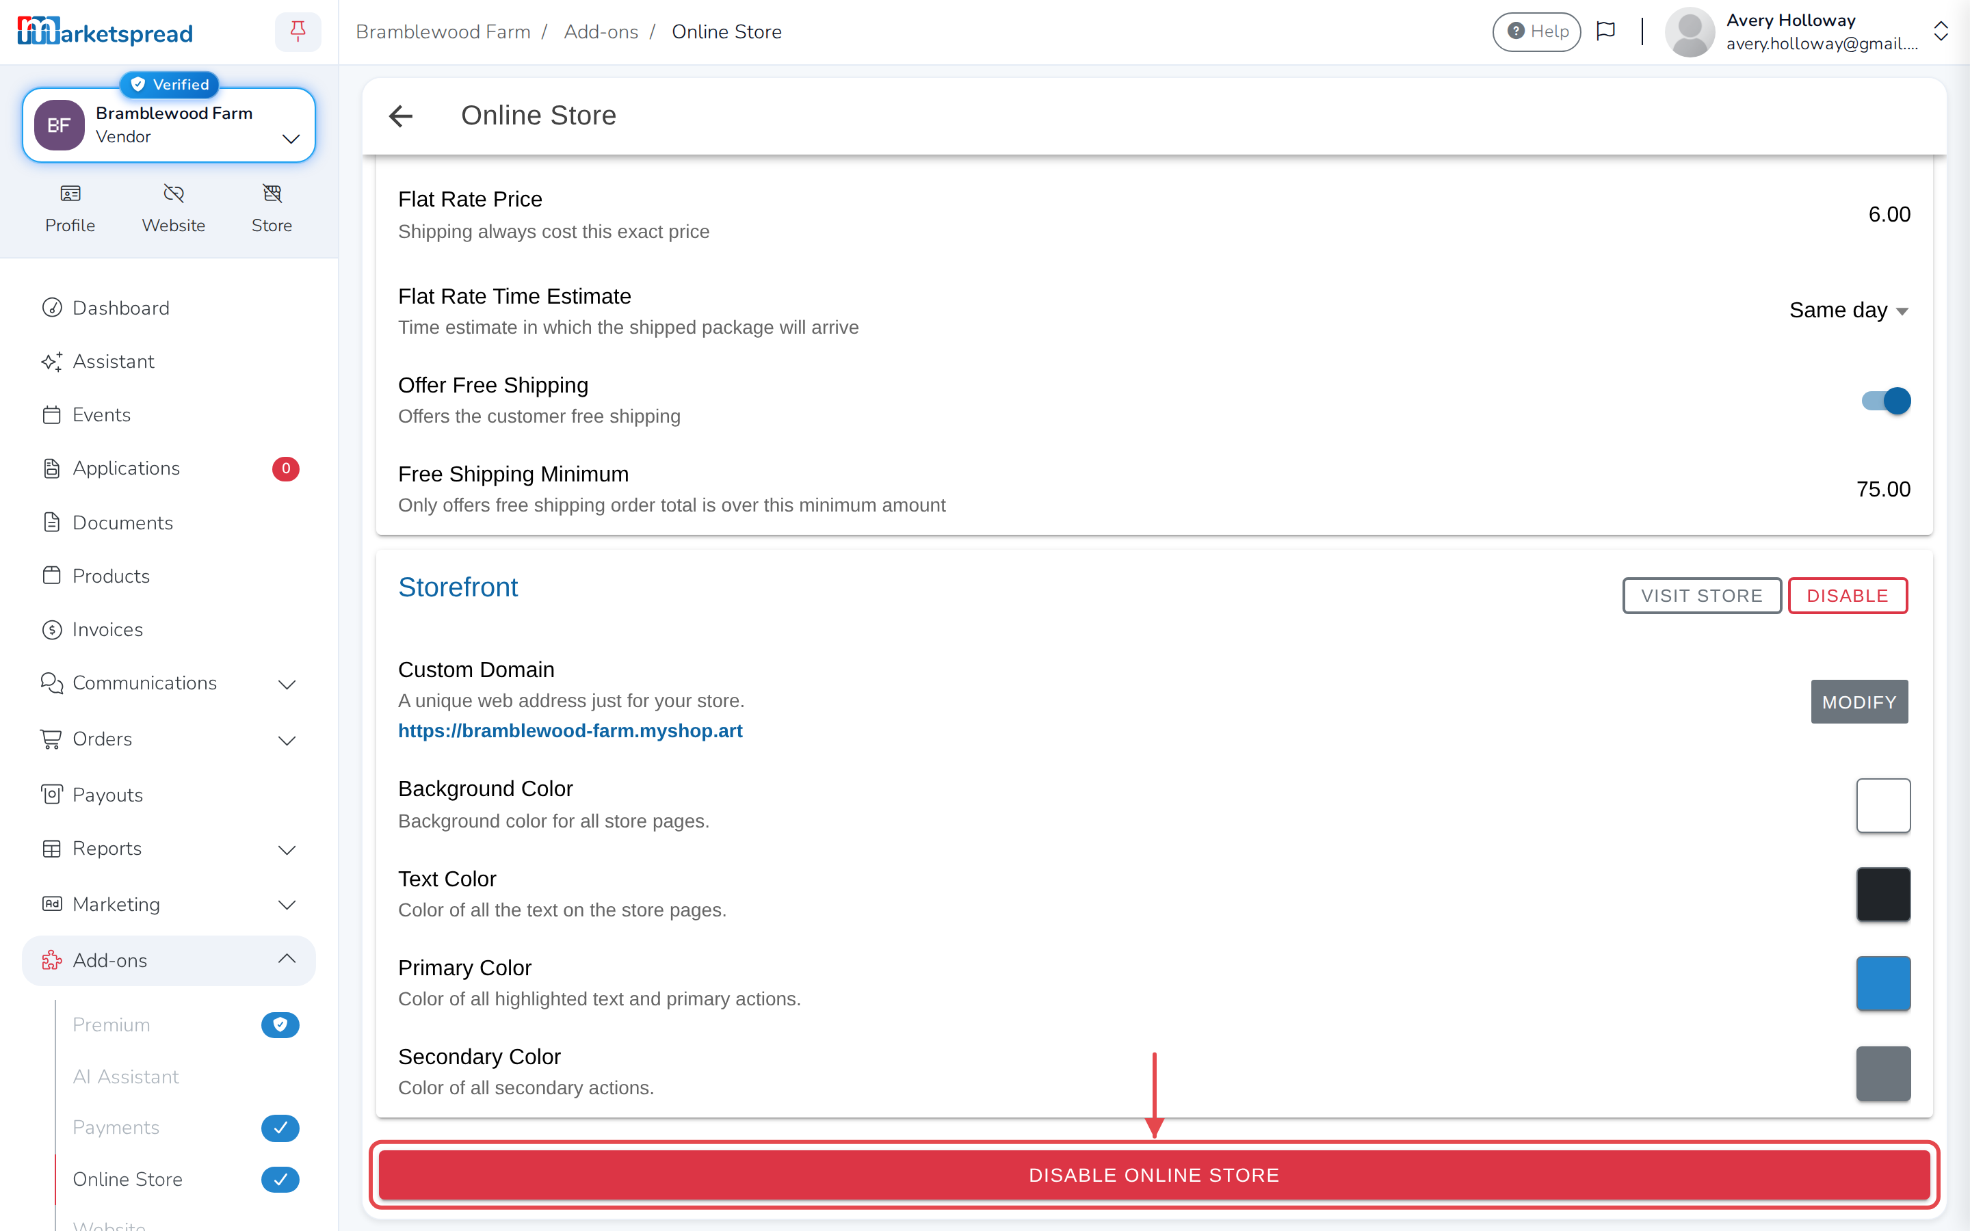Click the Help button
Screen dimensions: 1970x1231
[x=1536, y=31]
